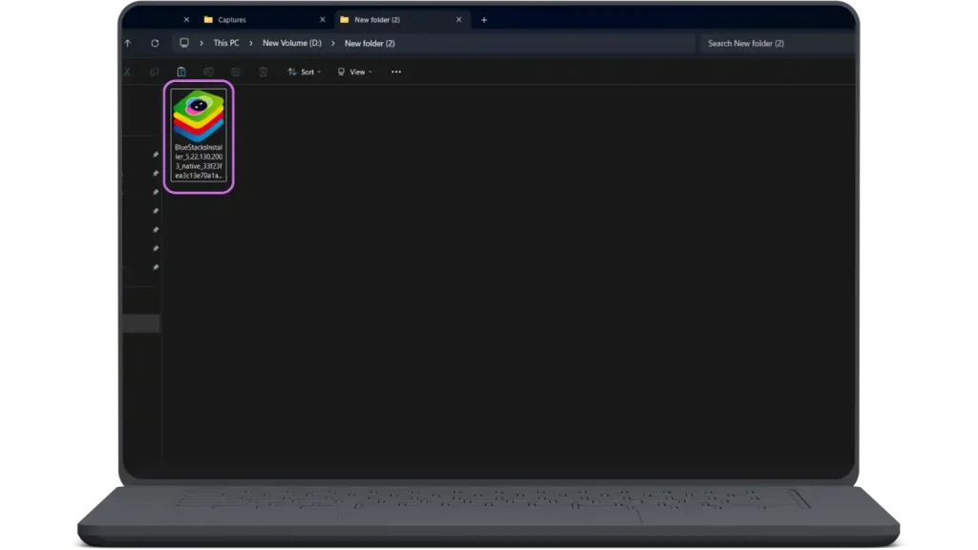Click the Paste icon in toolbar

181,72
